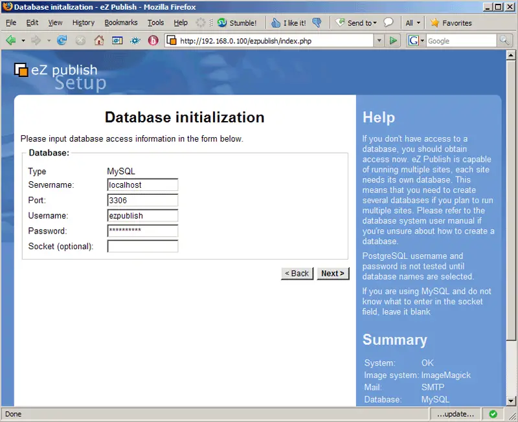Click the thumbs-up I like it! button

pyautogui.click(x=288, y=23)
